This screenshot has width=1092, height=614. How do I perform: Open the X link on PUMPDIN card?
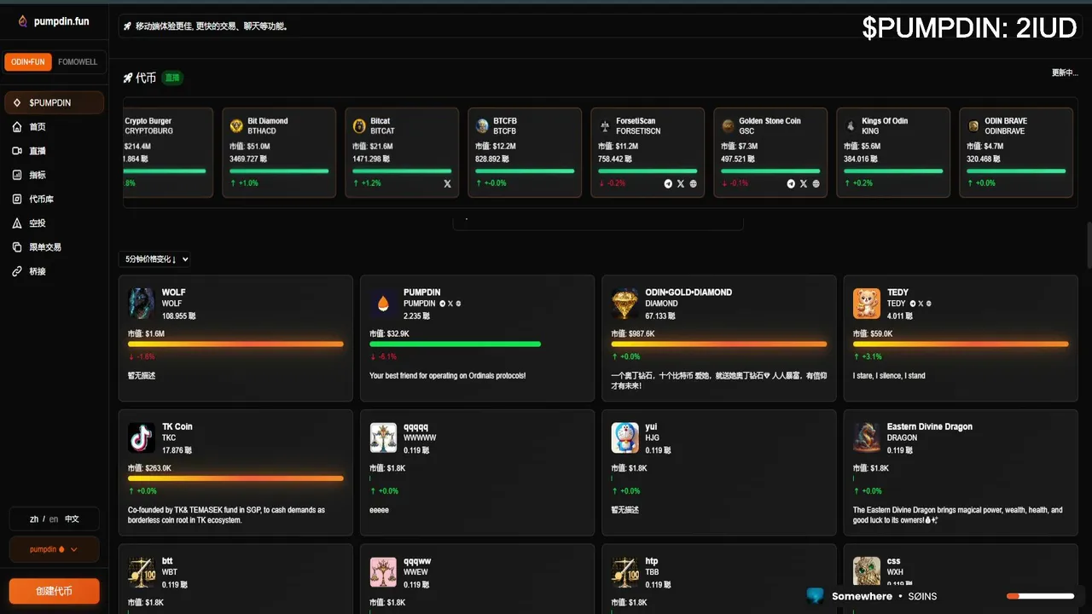450,304
